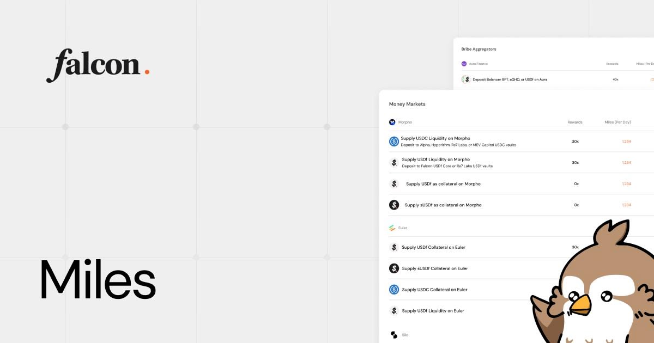Click the USDC icon for Euler collateral

(x=394, y=290)
